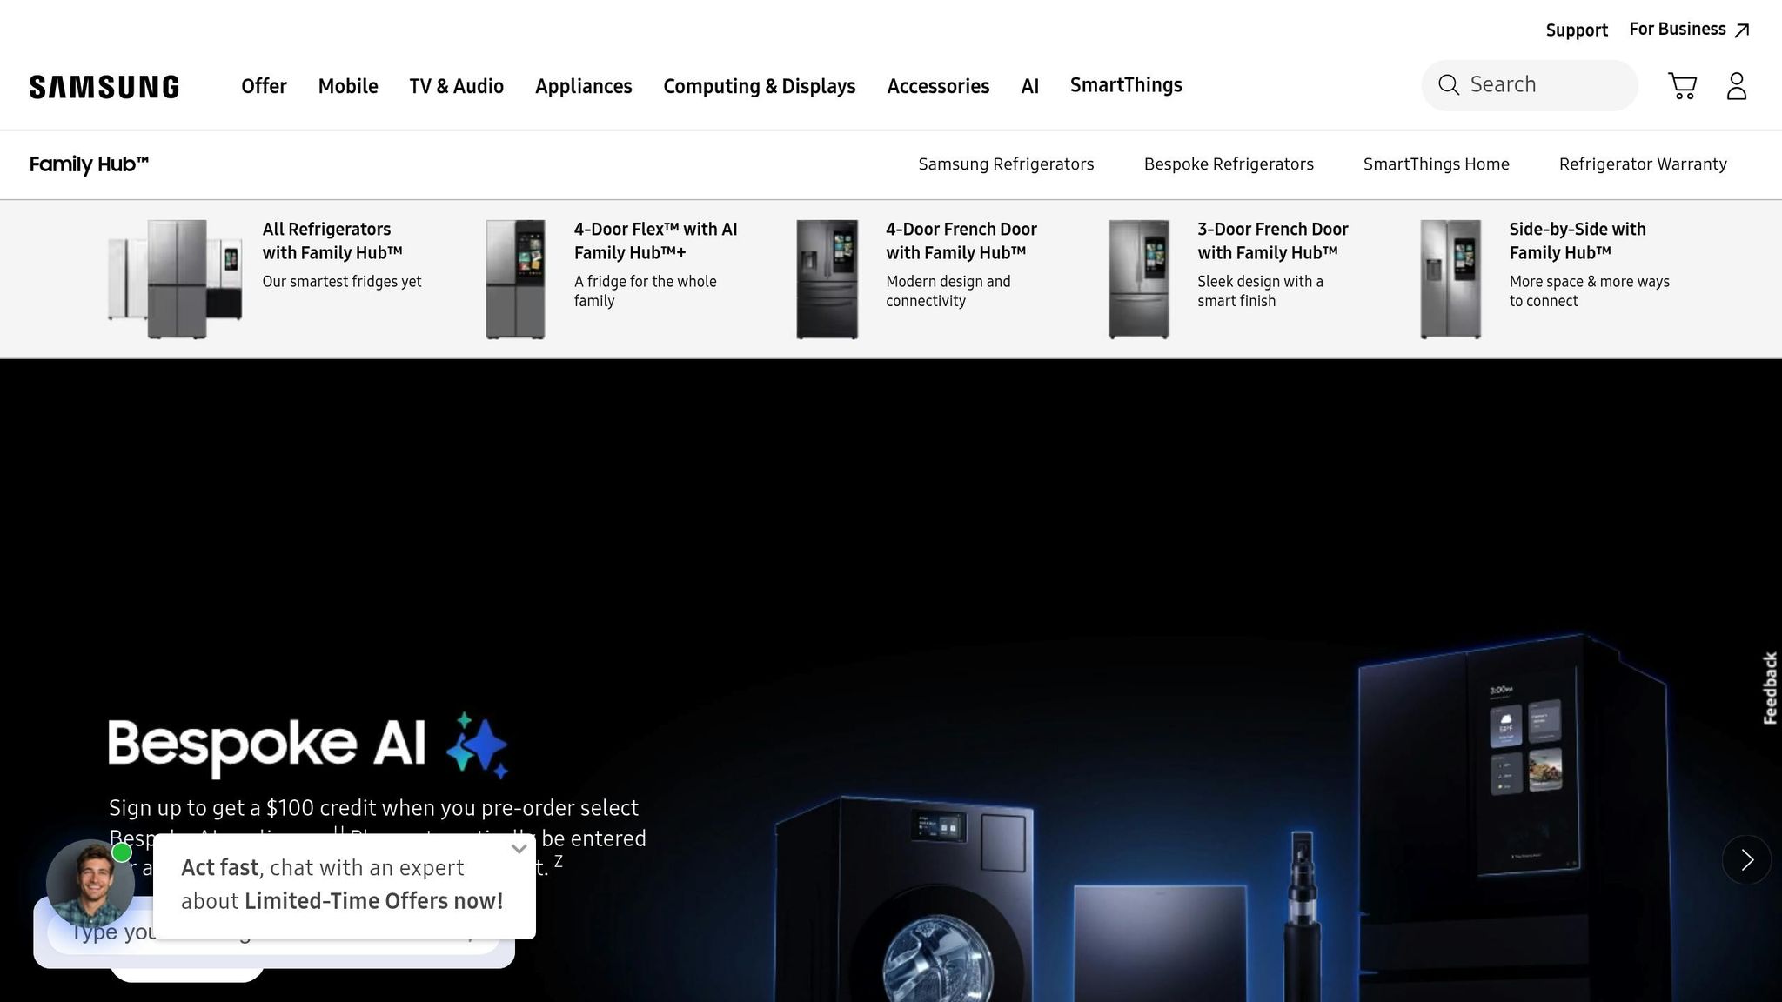Screen dimensions: 1782x1002
Task: Go to Samsung Refrigerators
Action: click(x=1006, y=164)
